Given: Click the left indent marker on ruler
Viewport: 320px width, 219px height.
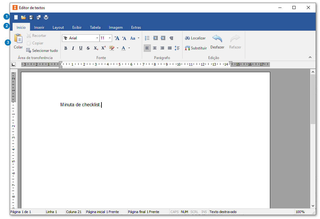Looking at the screenshot, I should click(x=61, y=65).
